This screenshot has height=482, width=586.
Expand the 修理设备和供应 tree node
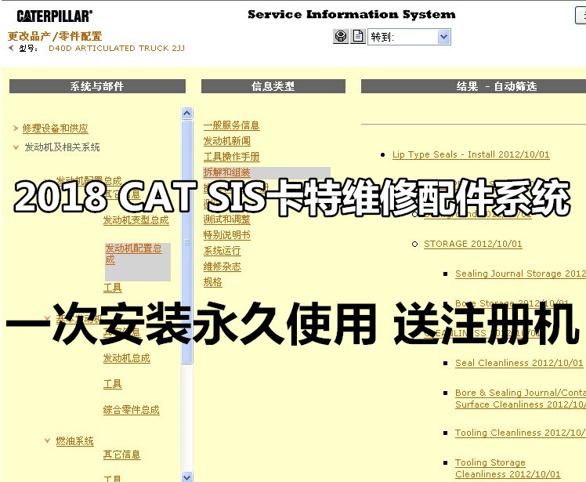coord(16,129)
